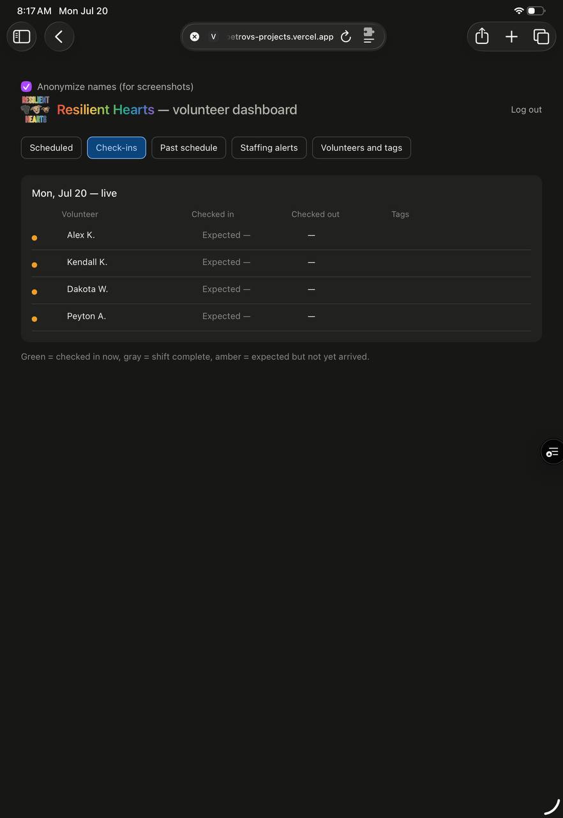The width and height of the screenshot is (563, 818).
Task: Toggle the Safari sidebar icon
Action: (x=22, y=36)
